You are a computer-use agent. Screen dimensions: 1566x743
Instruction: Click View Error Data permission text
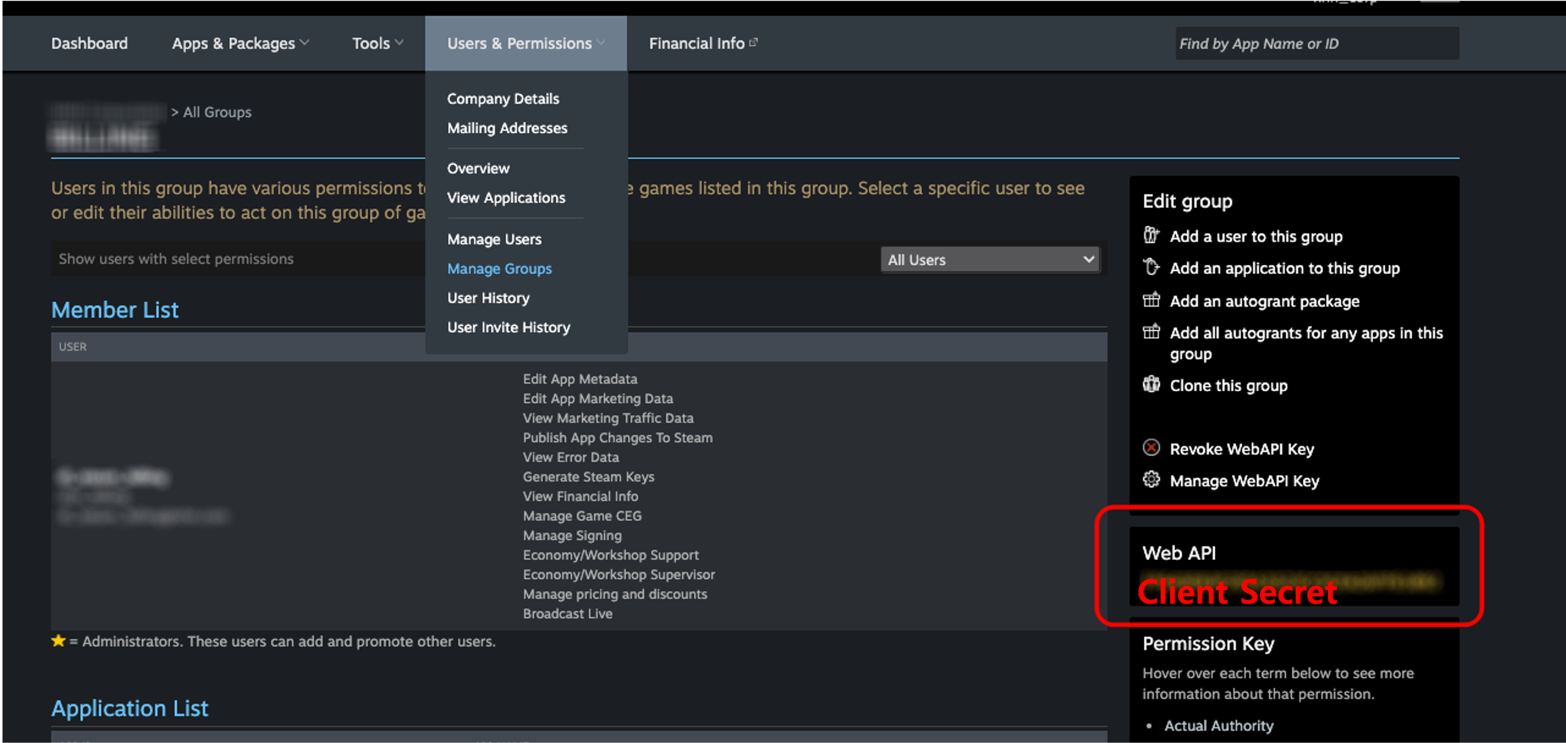571,457
